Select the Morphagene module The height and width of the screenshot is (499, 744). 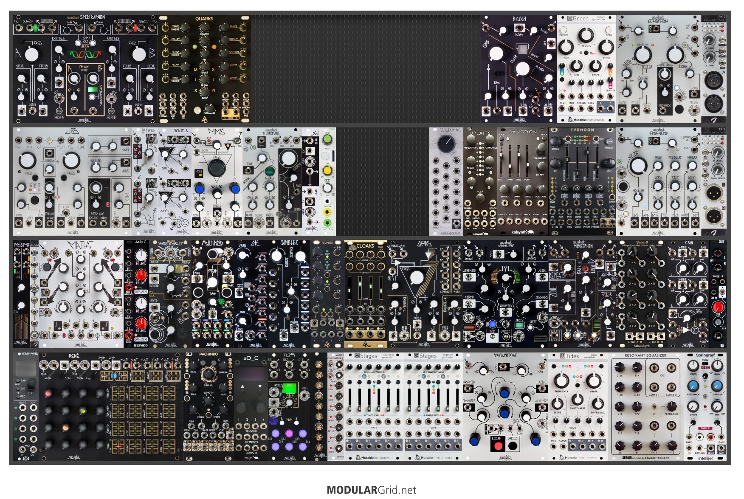[x=506, y=294]
